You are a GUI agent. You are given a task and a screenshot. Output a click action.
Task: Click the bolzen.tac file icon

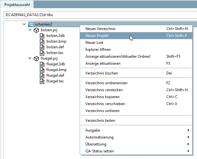coord(42,53)
